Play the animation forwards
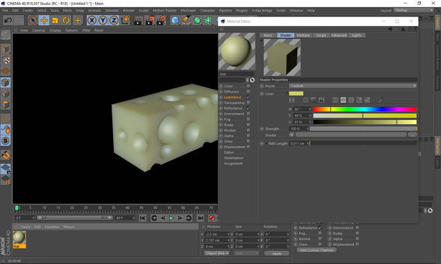This screenshot has width=441, height=264. click(x=171, y=218)
